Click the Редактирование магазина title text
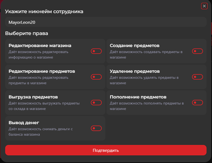Screen dimensions: 212x163 (40, 45)
